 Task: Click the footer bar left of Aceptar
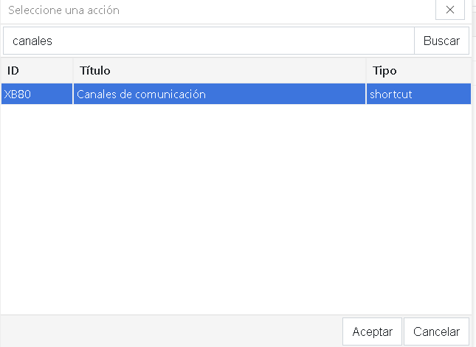coord(170,331)
